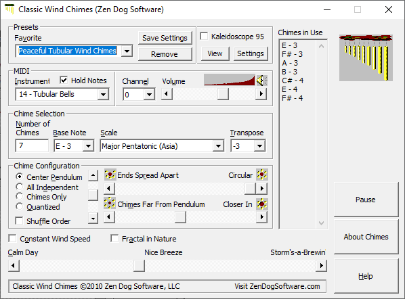
Task: Check the Fractal in Nature option
Action: pos(114,238)
